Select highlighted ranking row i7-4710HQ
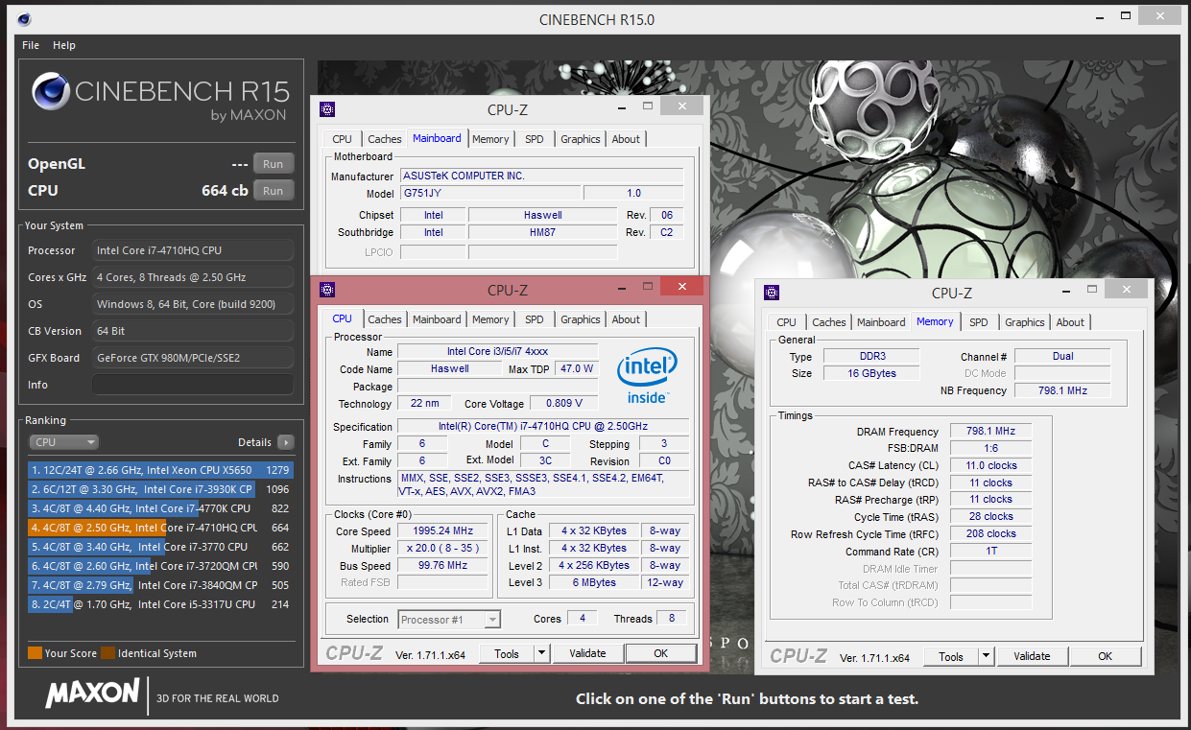 (160, 528)
